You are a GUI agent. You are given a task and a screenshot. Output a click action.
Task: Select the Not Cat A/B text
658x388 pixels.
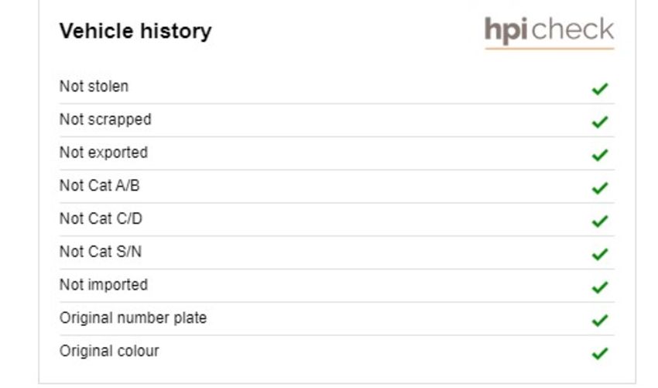[99, 185]
